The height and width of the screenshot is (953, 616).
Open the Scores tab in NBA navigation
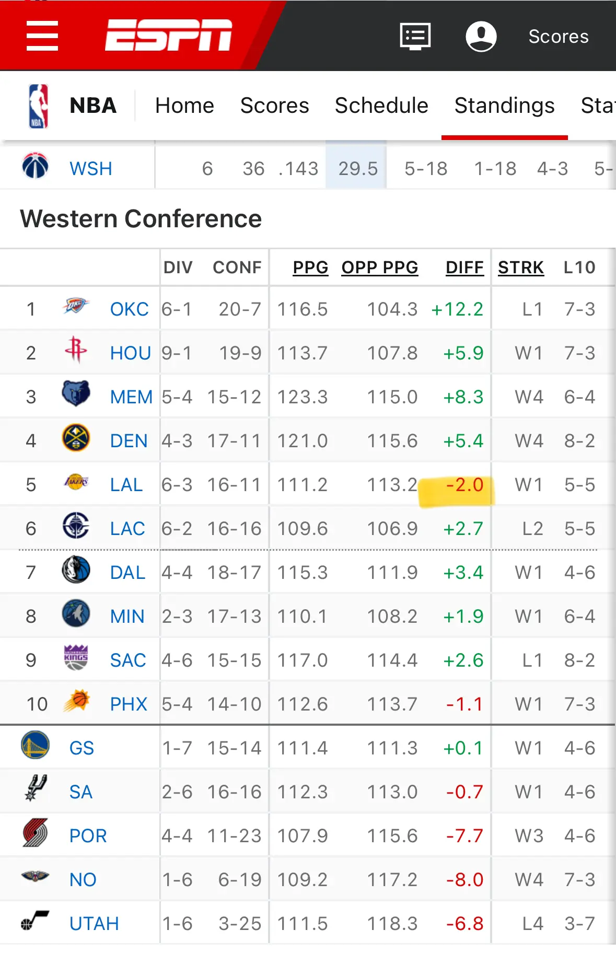[x=274, y=106]
